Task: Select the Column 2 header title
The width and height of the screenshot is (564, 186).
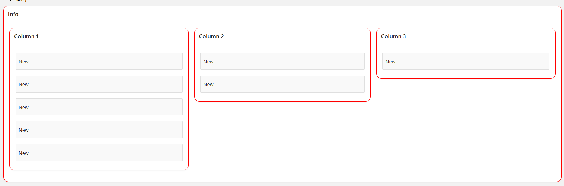Action: pos(211,36)
